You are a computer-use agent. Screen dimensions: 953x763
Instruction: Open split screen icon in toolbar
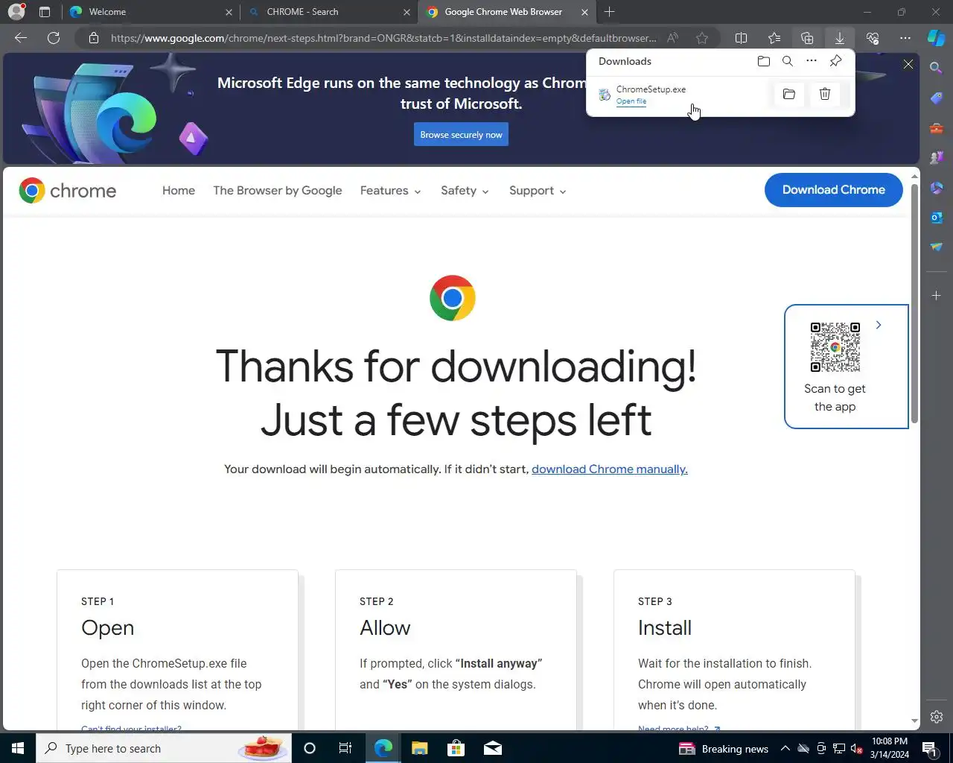[742, 38]
